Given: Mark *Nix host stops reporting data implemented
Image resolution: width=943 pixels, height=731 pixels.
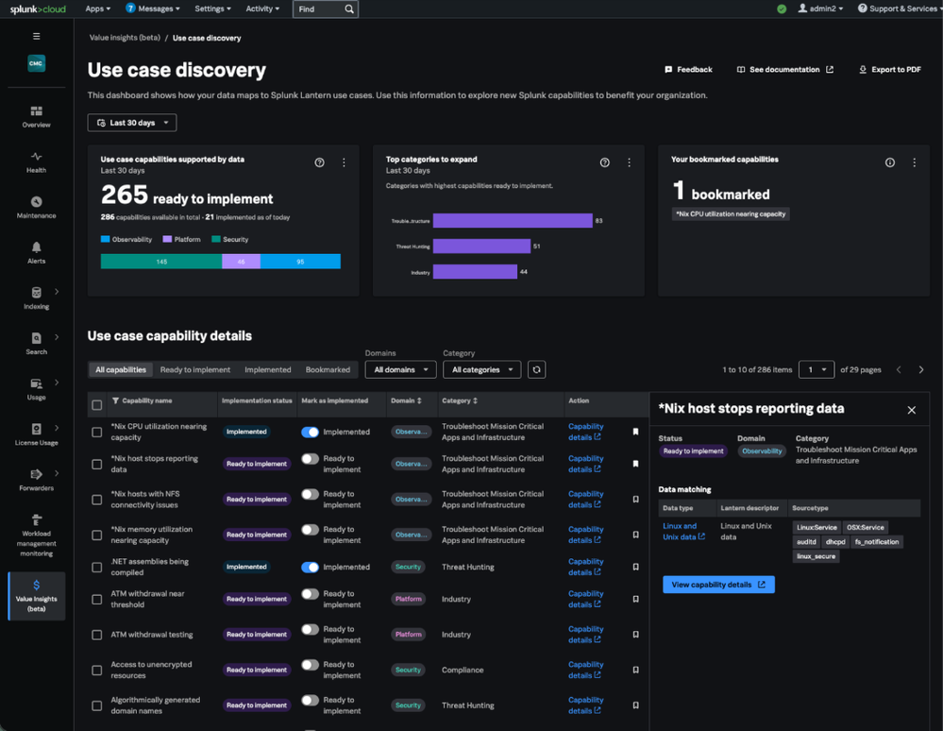Looking at the screenshot, I should click(310, 458).
